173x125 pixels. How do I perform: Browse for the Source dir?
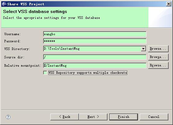(x=158, y=57)
